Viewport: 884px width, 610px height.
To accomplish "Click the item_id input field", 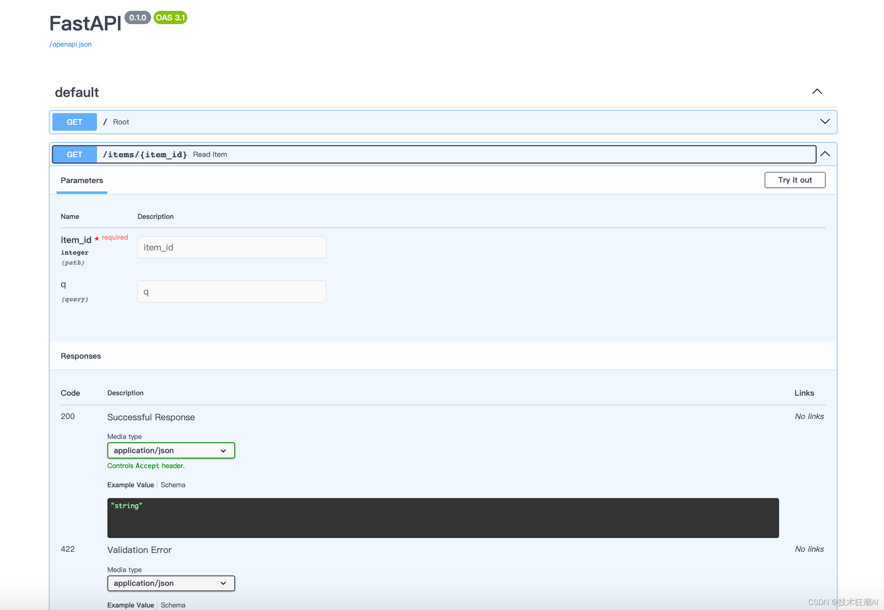I will click(231, 248).
